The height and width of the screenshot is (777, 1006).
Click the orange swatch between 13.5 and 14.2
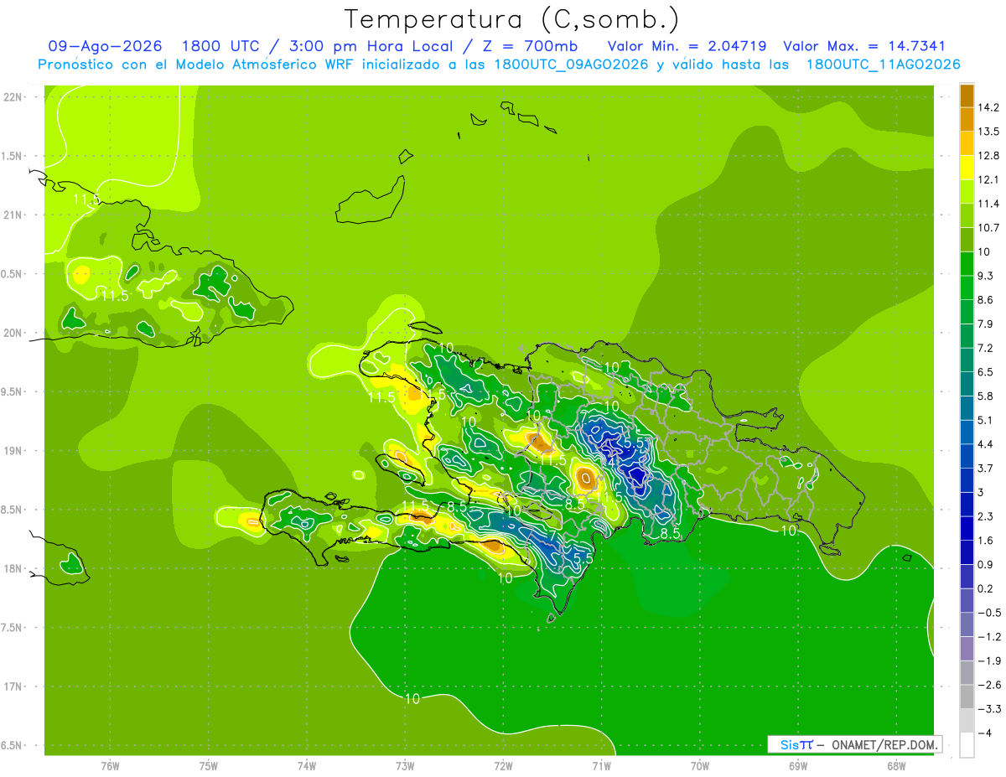click(967, 119)
